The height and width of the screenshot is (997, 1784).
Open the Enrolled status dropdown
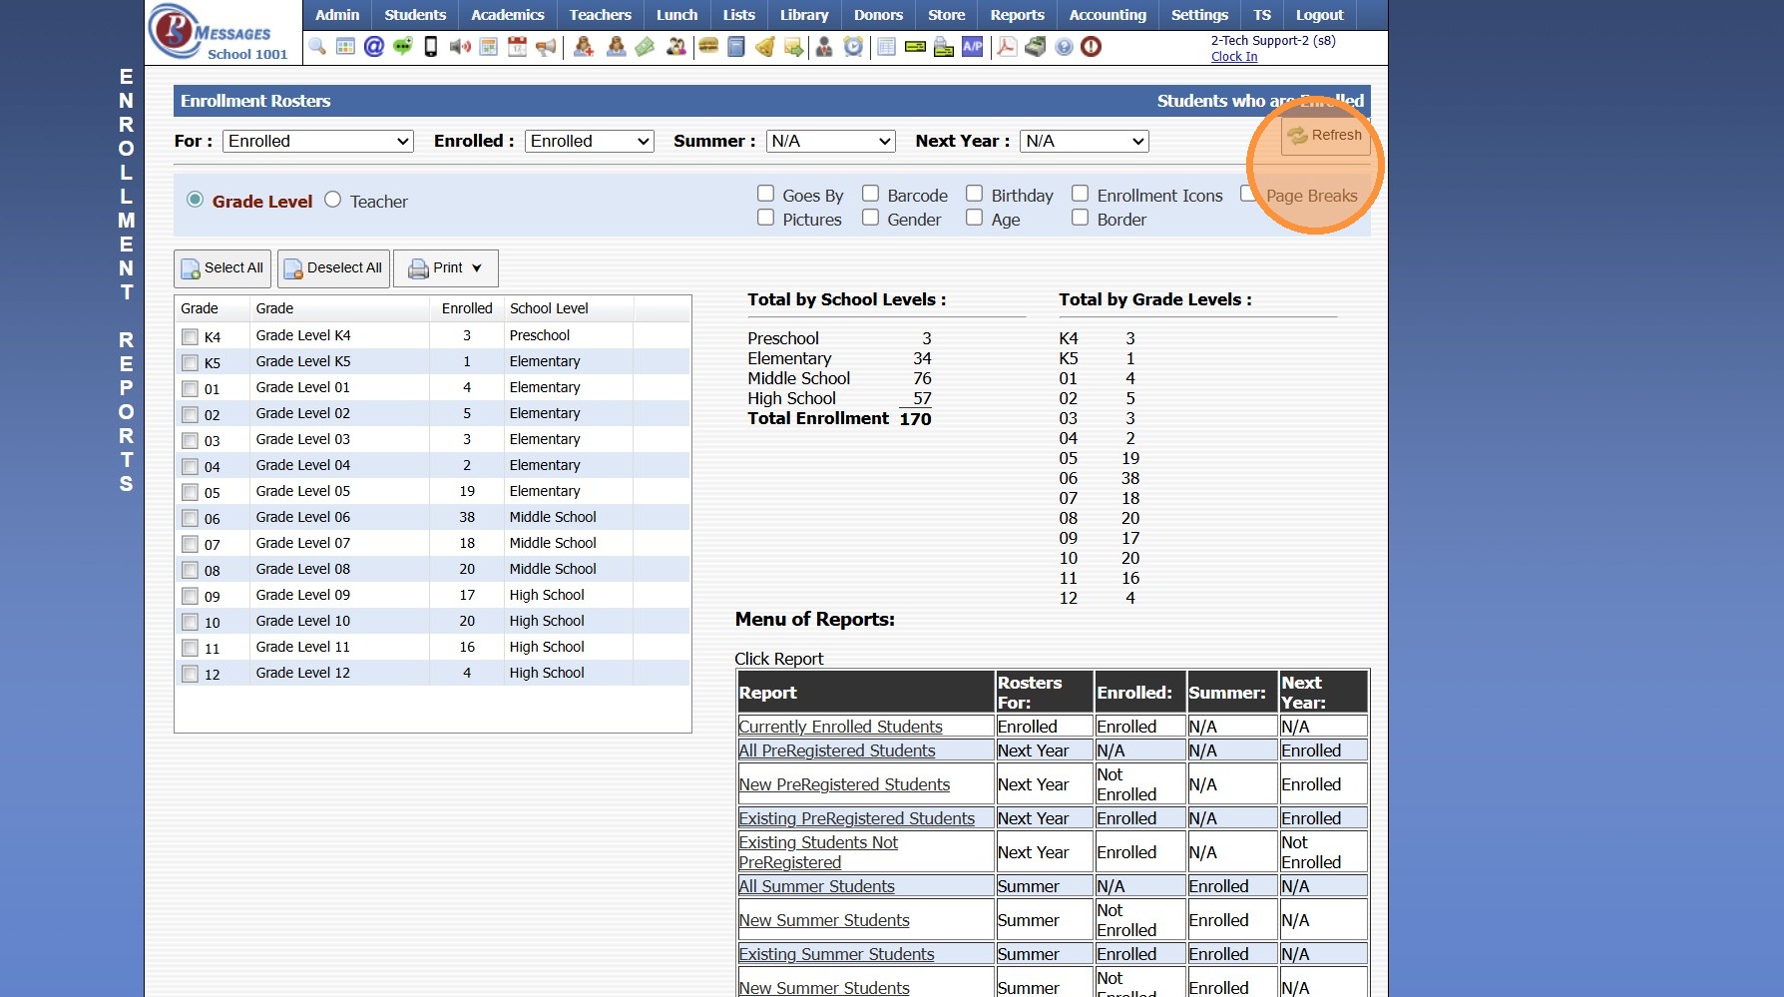point(589,142)
